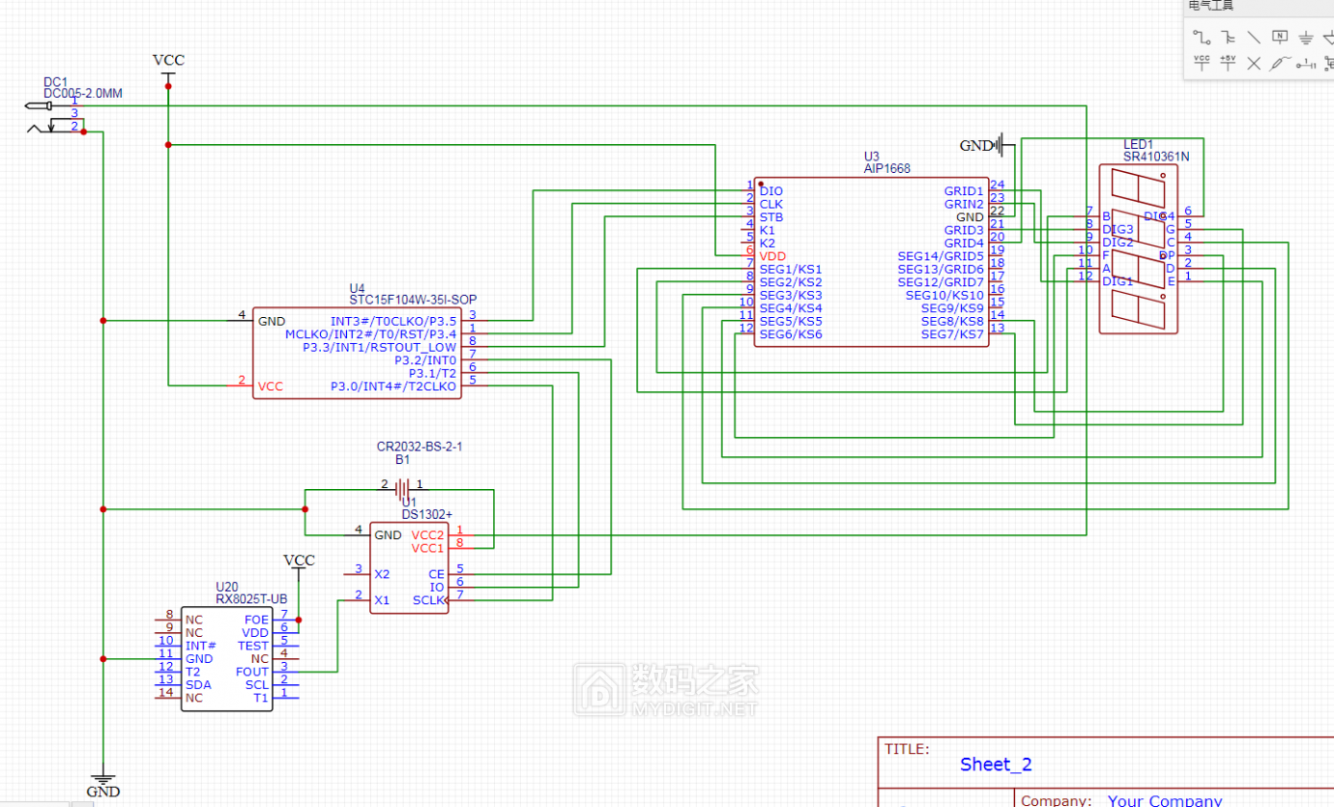This screenshot has width=1334, height=807.
Task: Click the SDA pin on RX8025T-UB
Action: tap(198, 684)
